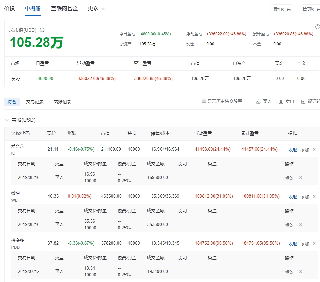Viewport: 320px width, 282px height.
Task: Remove 微博 holding with X icon
Action: pyautogui.click(x=314, y=196)
